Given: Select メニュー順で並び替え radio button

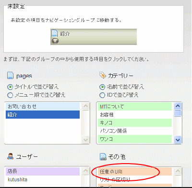Looking at the screenshot, I should pos(10,95).
